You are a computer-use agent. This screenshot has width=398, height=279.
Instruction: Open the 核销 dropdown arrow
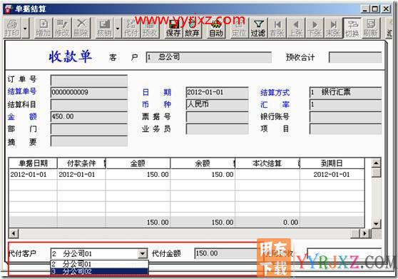(x=118, y=28)
